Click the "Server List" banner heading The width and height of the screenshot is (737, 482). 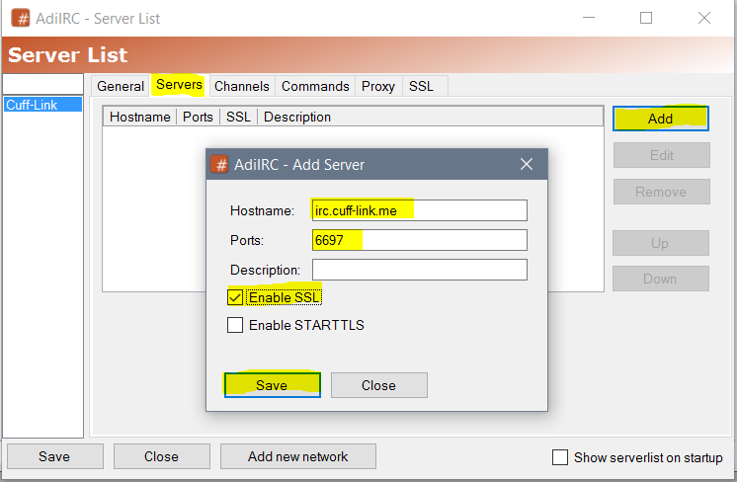click(x=68, y=55)
